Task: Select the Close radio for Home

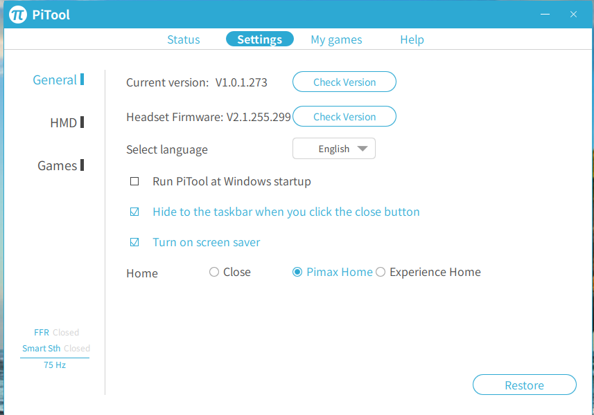Action: 214,272
